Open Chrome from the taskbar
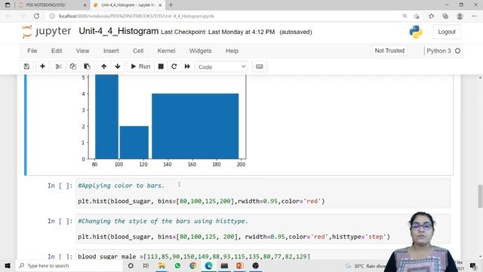This screenshot has height=272, width=483. tap(193, 265)
